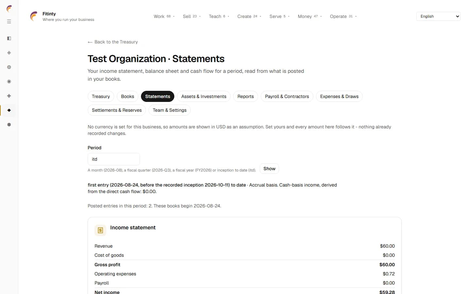Select the Statements tab
Viewport: 471px width, 294px height.
[x=158, y=96]
